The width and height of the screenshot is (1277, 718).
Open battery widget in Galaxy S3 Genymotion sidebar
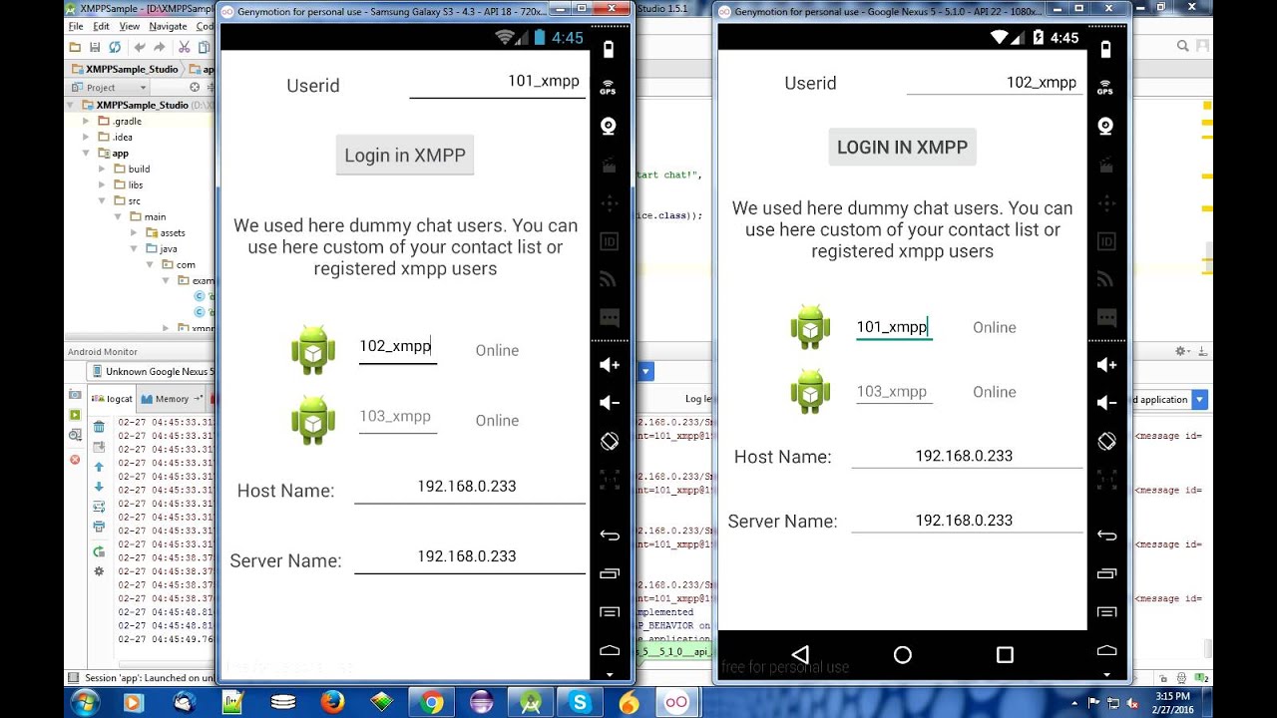coord(609,50)
